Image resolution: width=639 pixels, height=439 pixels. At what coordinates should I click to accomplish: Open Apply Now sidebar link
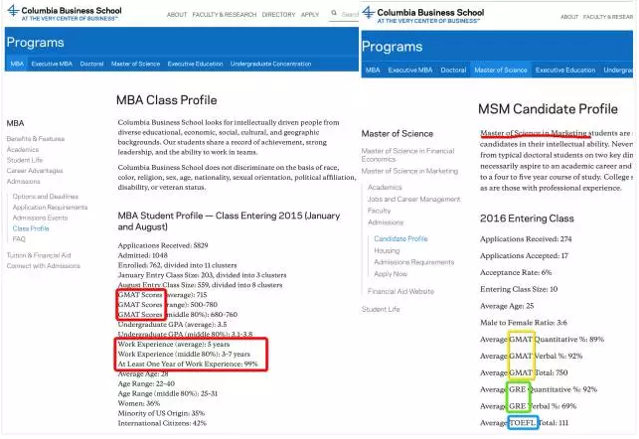point(391,274)
